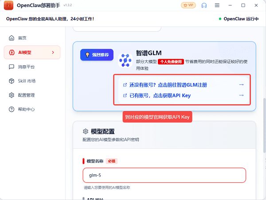The width and height of the screenshot is (266, 200).
Task: Click the gear icon beside 模型配置 heading
Action: [86, 131]
